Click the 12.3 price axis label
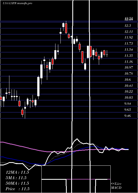 coord(128,26)
